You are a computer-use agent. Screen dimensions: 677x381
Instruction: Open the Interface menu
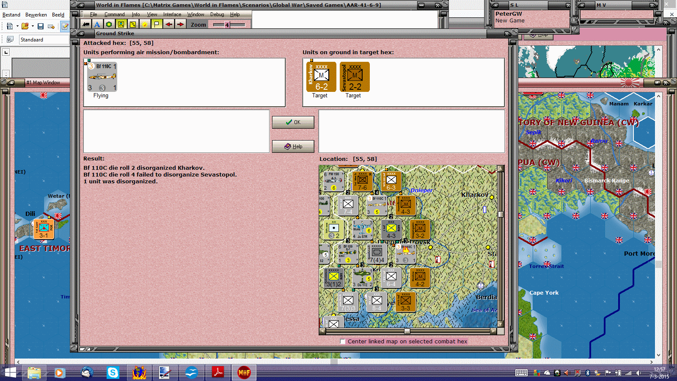coord(172,14)
